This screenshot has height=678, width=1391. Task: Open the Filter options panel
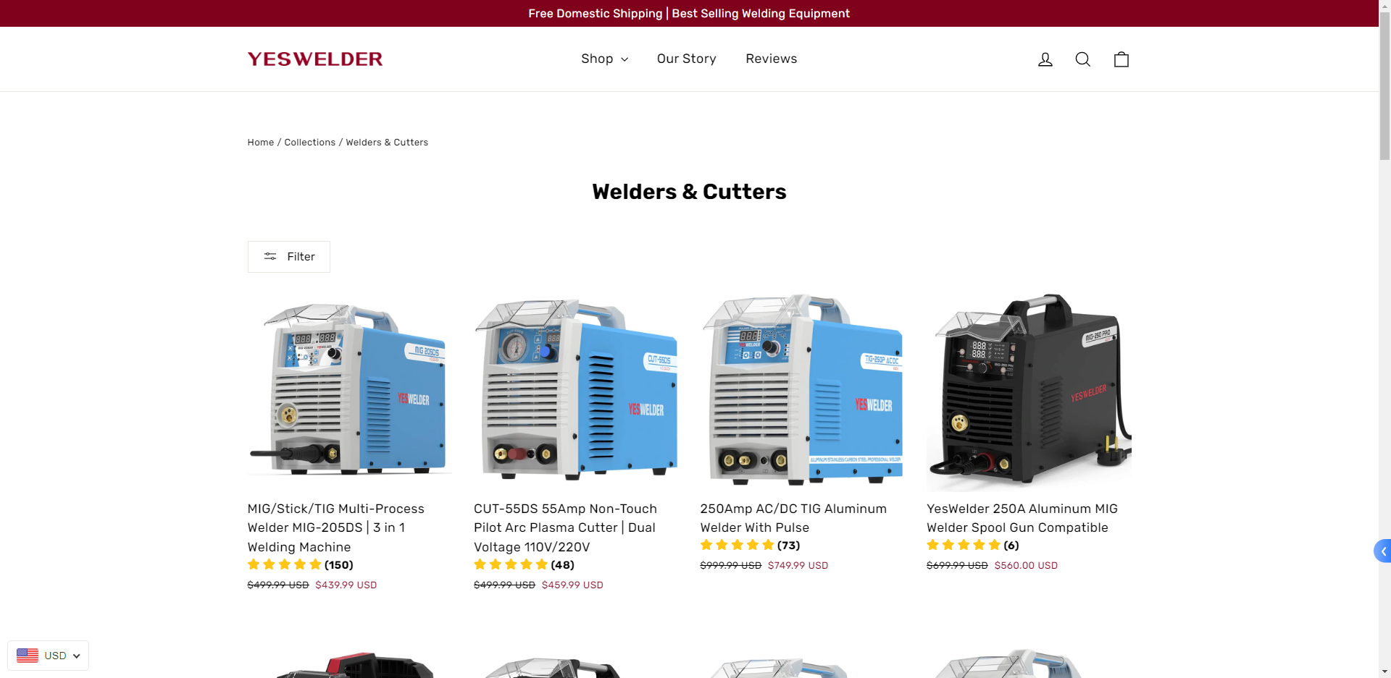tap(289, 257)
